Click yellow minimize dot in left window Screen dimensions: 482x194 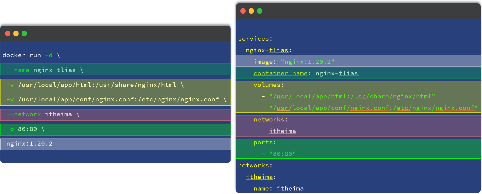[16, 34]
